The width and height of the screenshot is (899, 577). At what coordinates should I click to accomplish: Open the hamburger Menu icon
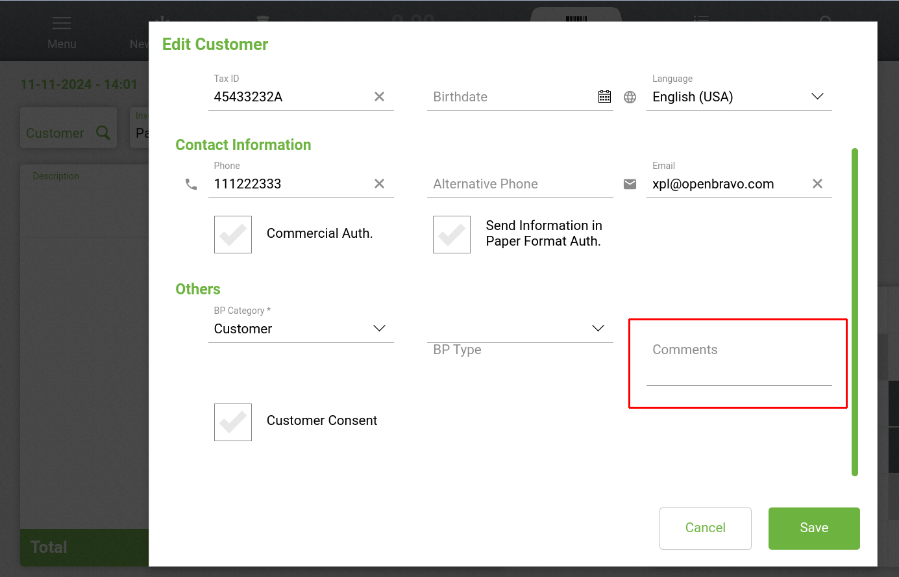tap(62, 24)
